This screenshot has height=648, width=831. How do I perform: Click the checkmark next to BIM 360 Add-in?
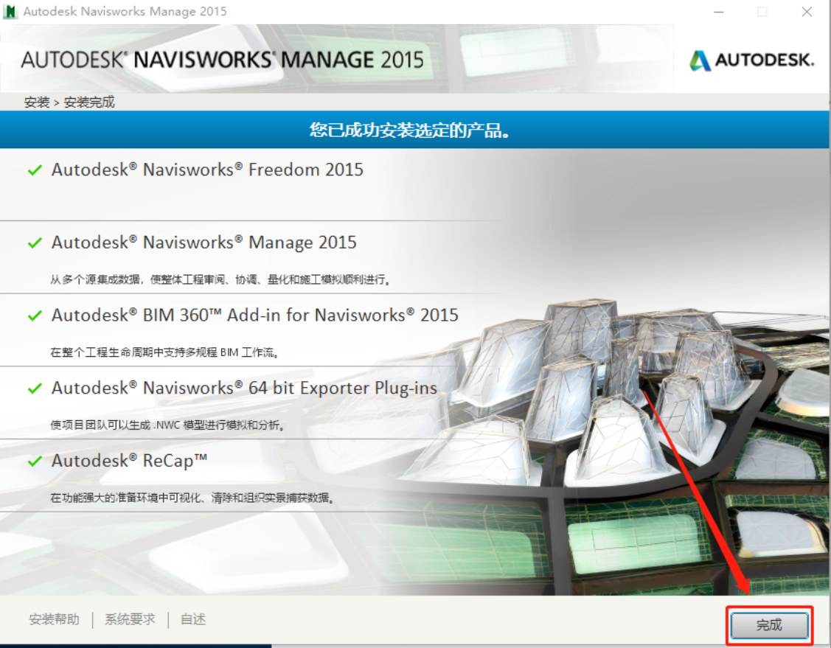tap(35, 316)
